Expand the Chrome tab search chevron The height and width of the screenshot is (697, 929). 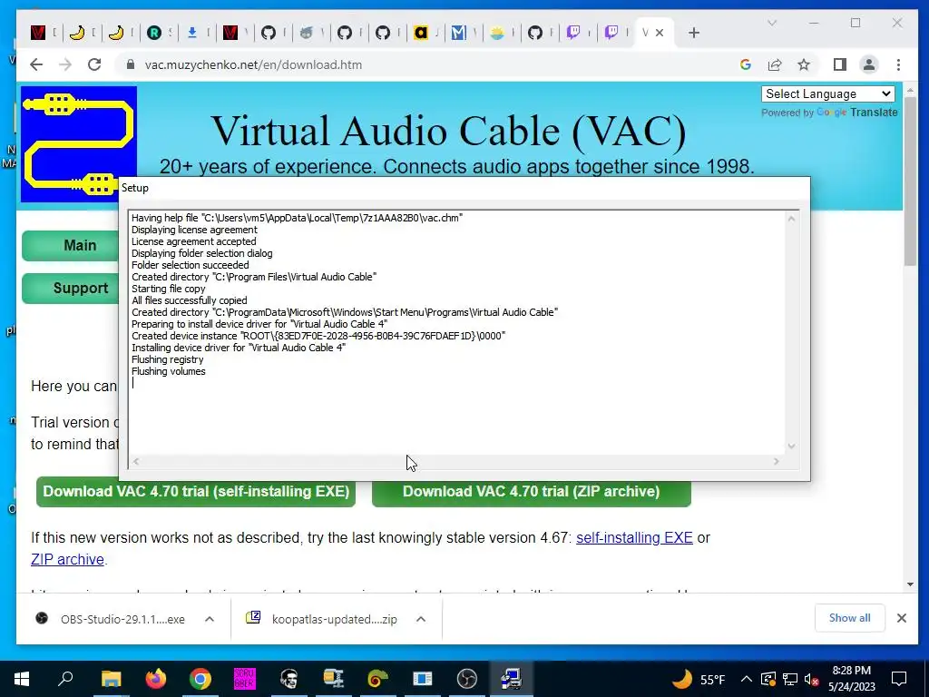tap(771, 23)
